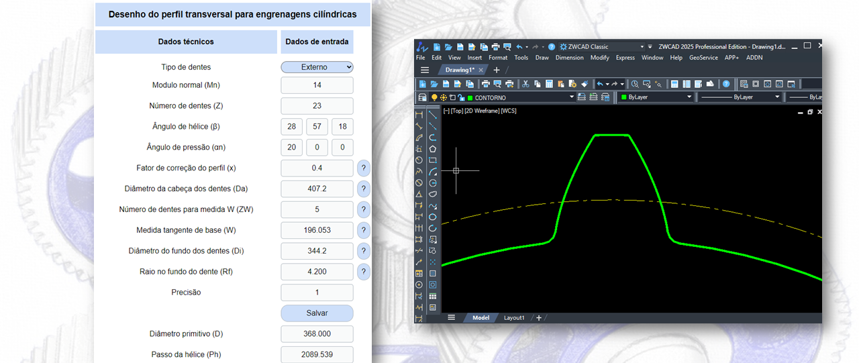Open the Layer Properties Manager icon
Screen dimensions: 859x363
coord(421,97)
